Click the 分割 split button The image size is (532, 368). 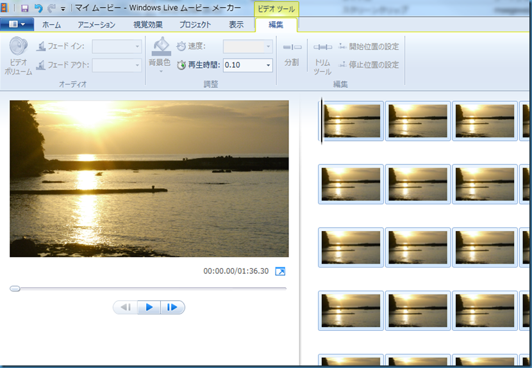(x=292, y=54)
